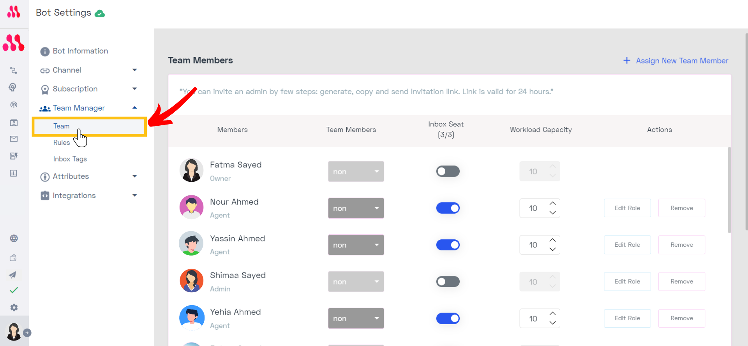Click Edit Role for Yehia Ahmed

[x=627, y=318]
